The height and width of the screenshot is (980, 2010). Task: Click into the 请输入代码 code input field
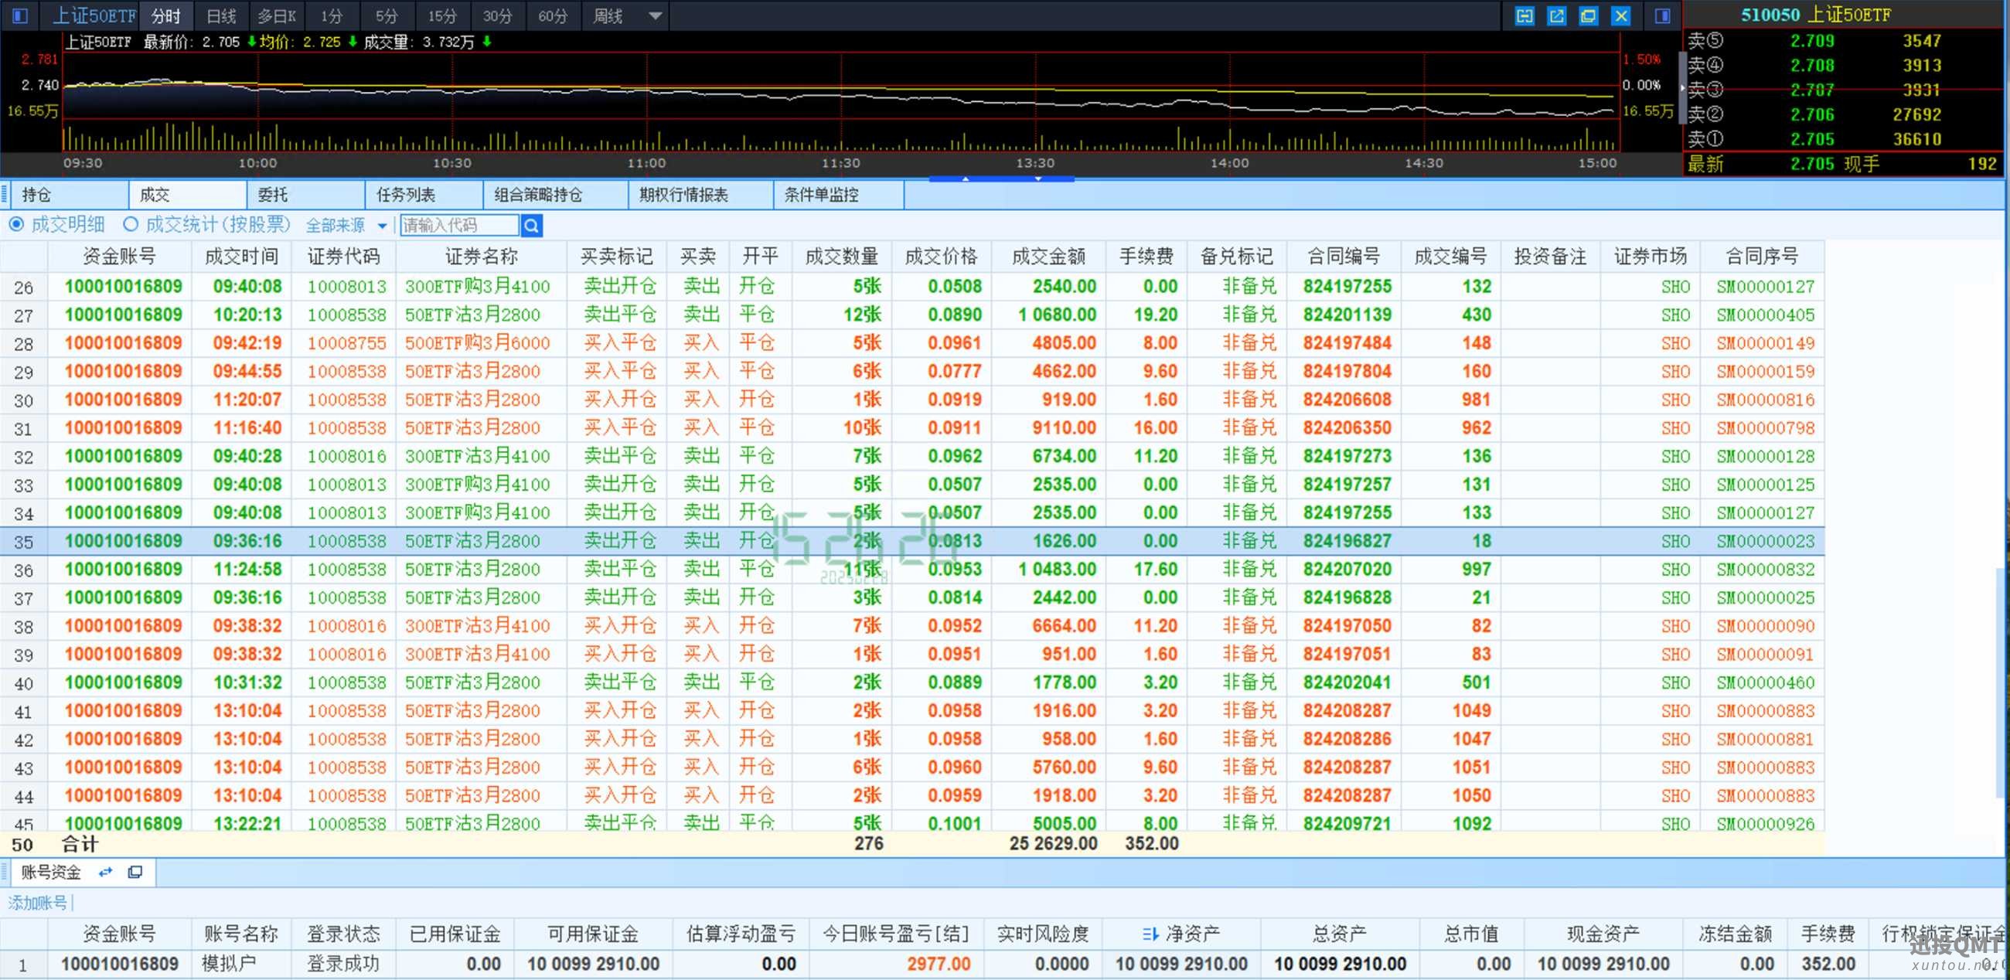(x=458, y=226)
